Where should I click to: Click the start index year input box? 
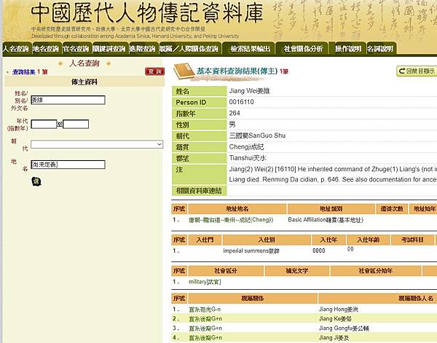click(44, 124)
